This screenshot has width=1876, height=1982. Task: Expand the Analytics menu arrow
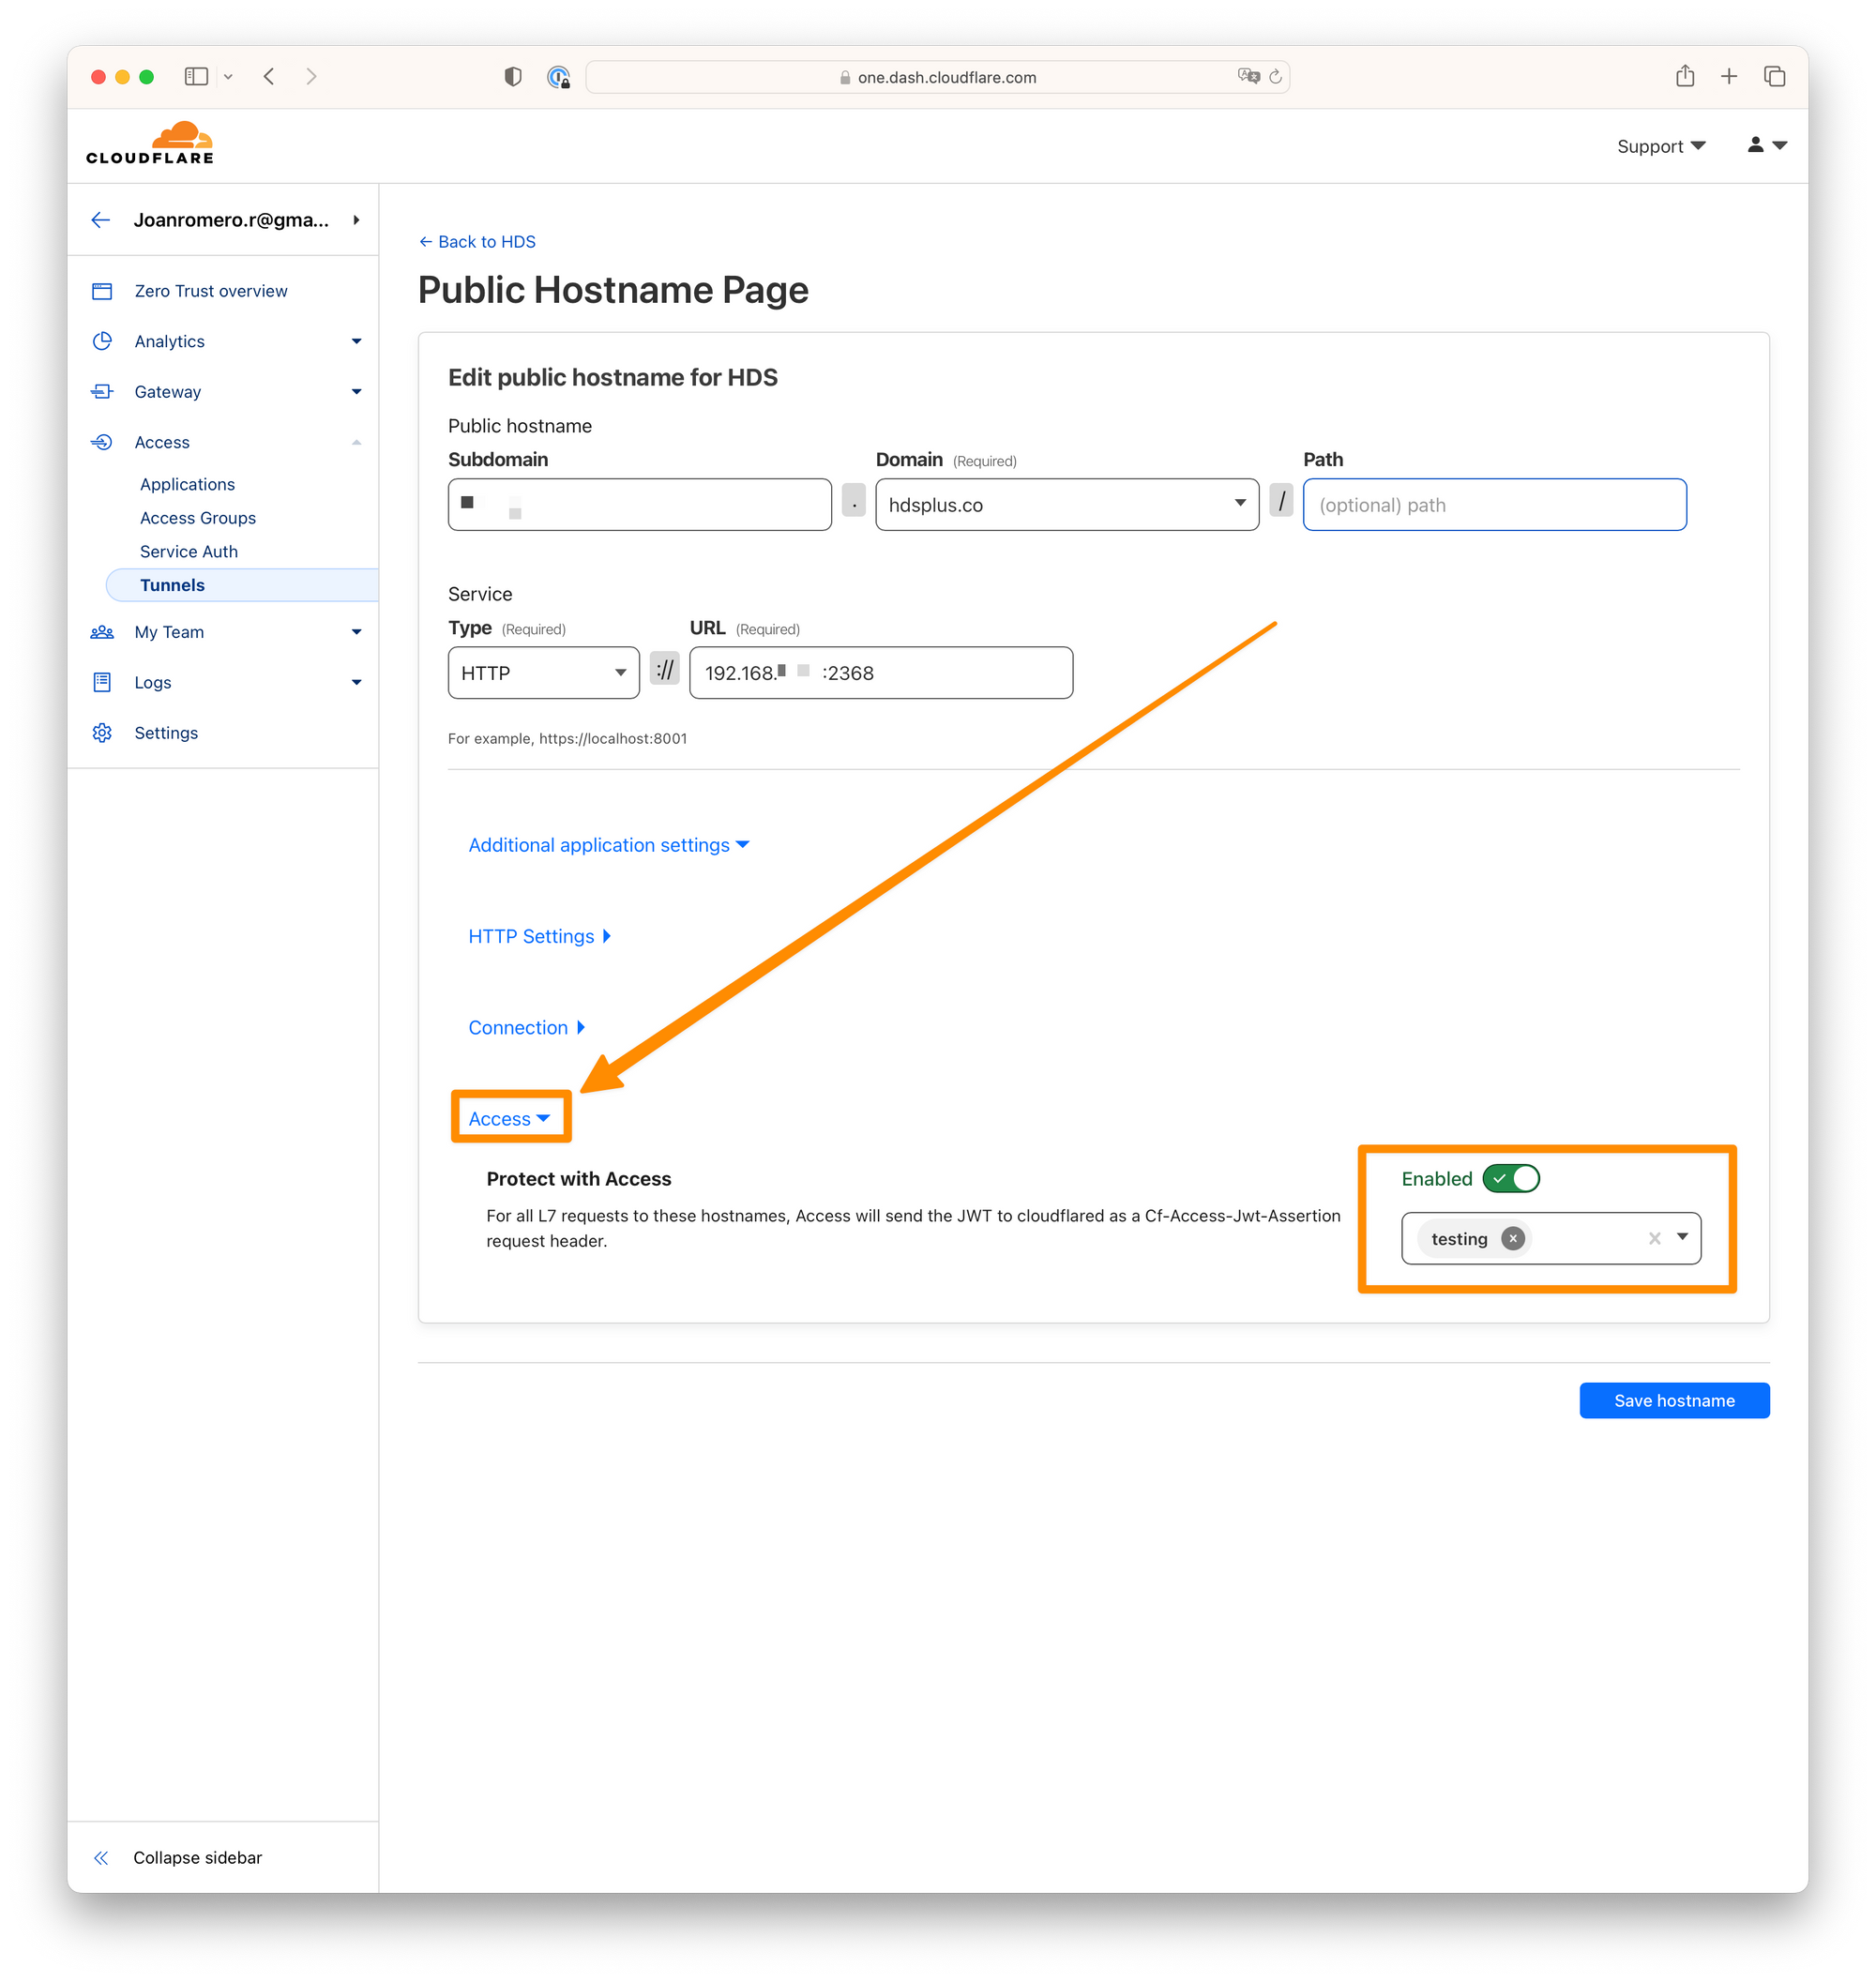[357, 341]
